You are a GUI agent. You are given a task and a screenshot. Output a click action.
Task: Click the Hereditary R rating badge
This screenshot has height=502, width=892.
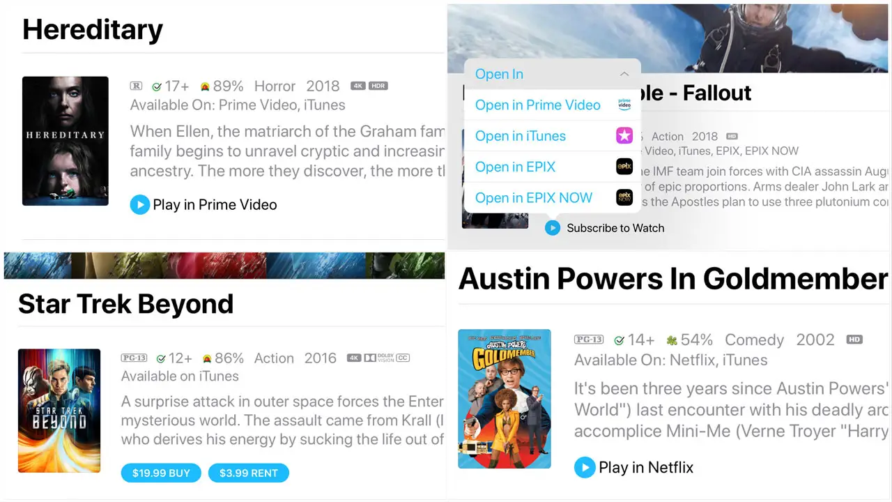137,86
